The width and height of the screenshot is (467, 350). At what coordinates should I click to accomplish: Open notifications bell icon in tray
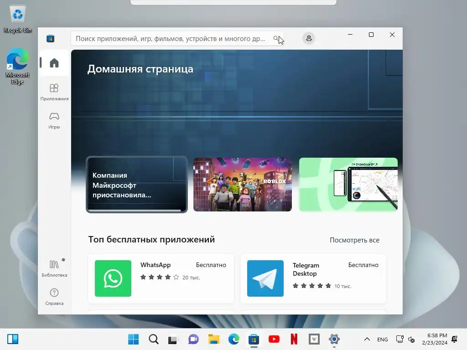tap(455, 339)
